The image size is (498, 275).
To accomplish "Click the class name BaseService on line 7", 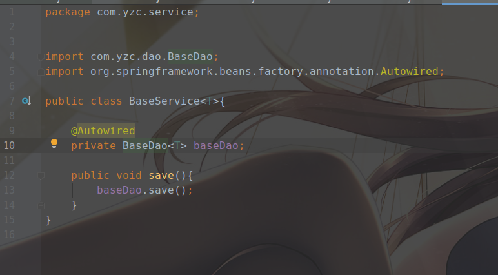I will pos(164,101).
